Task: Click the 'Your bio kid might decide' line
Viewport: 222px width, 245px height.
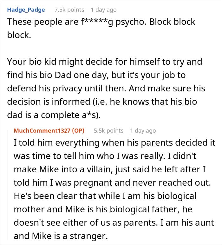Action: (105, 62)
